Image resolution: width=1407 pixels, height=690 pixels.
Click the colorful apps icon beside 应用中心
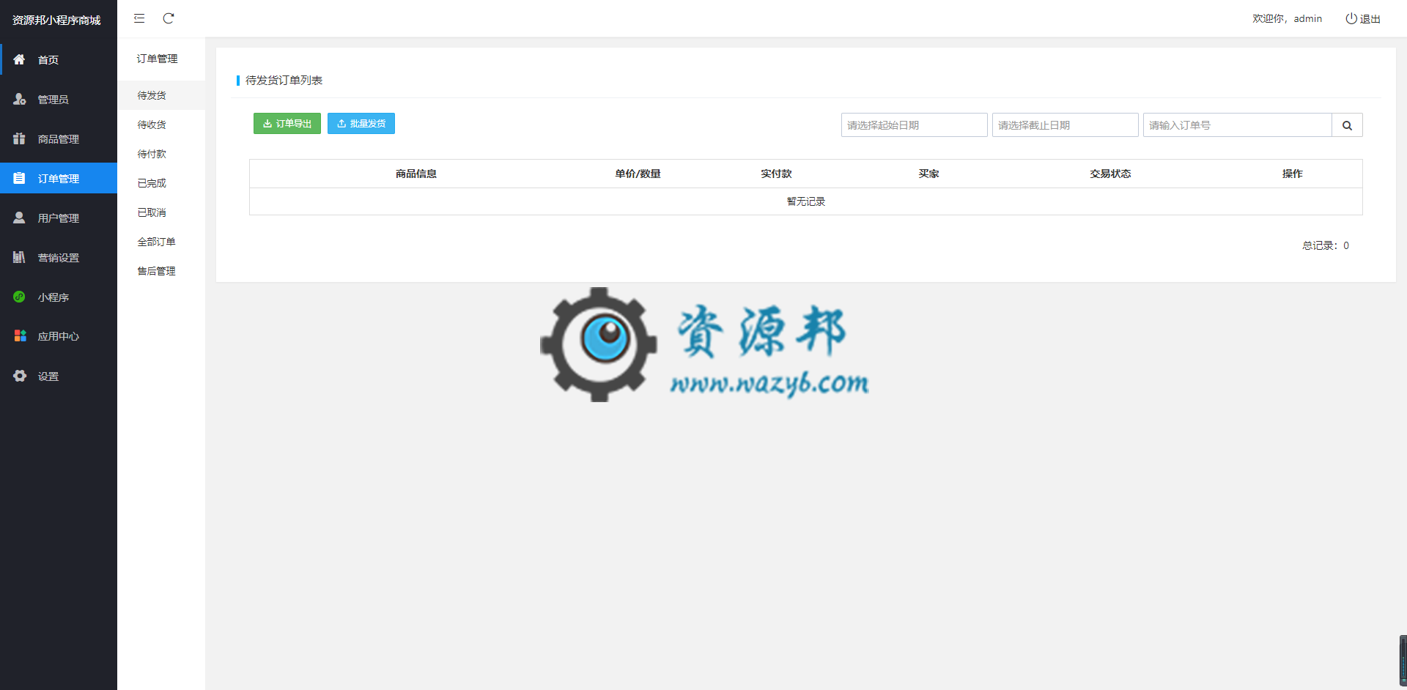[20, 336]
